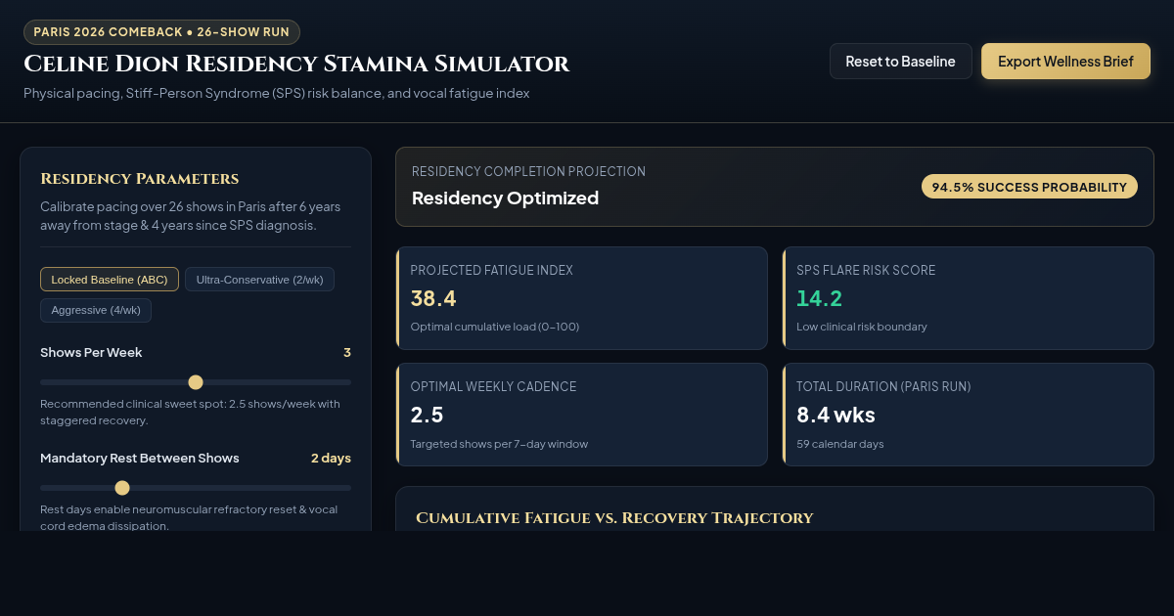Screen dimensions: 1174x616
Task: Click the Shows Per Week slider handle
Action: 196,382
